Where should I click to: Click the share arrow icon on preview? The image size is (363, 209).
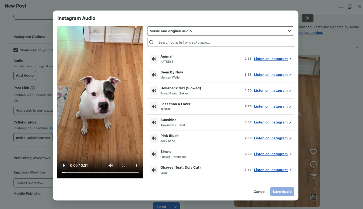click(x=313, y=176)
